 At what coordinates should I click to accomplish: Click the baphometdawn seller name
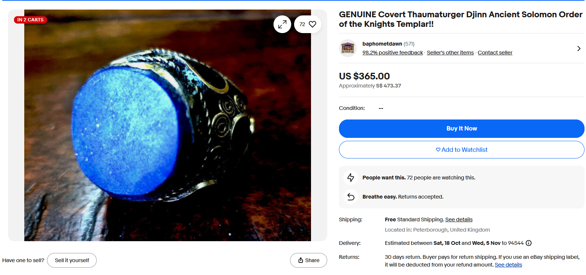click(x=382, y=44)
